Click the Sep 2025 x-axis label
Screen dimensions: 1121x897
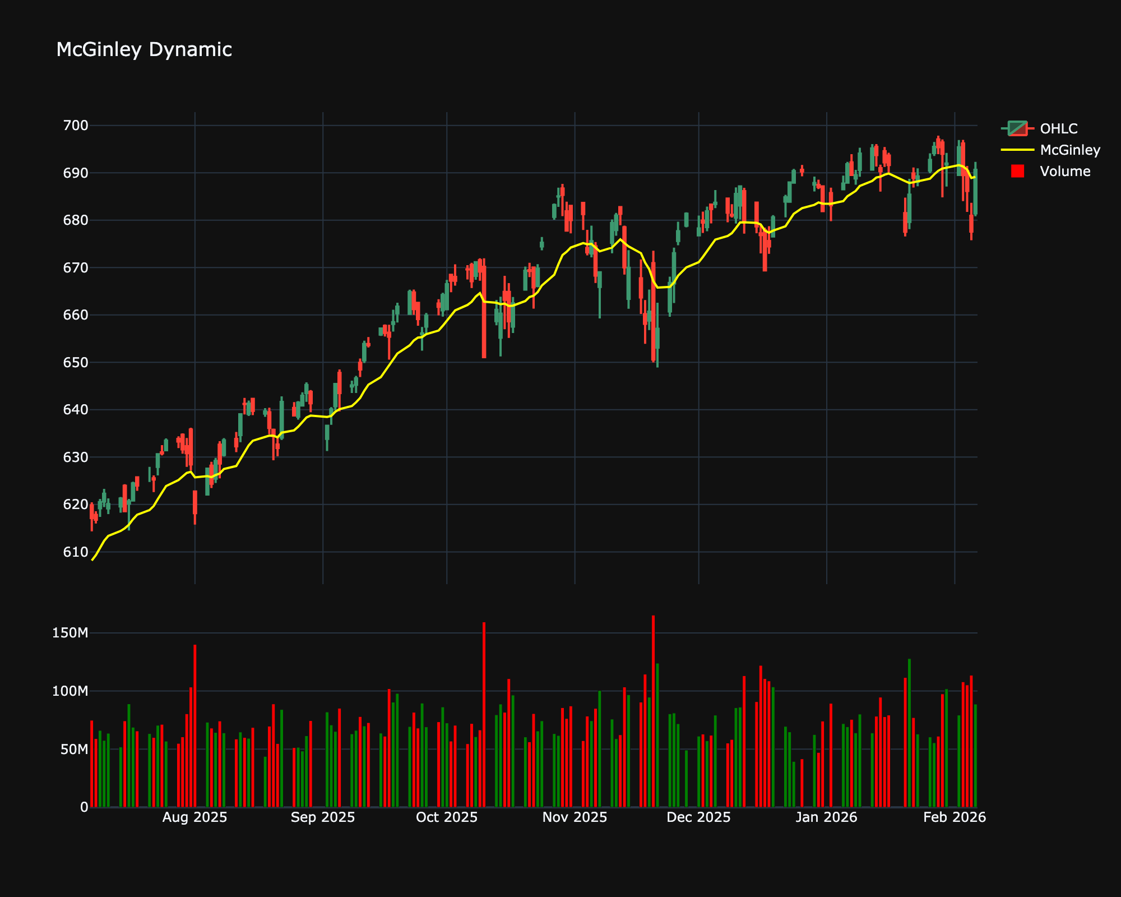pyautogui.click(x=323, y=817)
